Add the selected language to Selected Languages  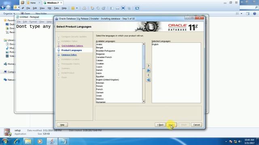149,66
